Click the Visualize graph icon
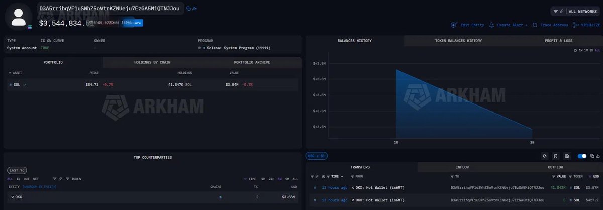The height and width of the screenshot is (210, 603). pyautogui.click(x=576, y=25)
